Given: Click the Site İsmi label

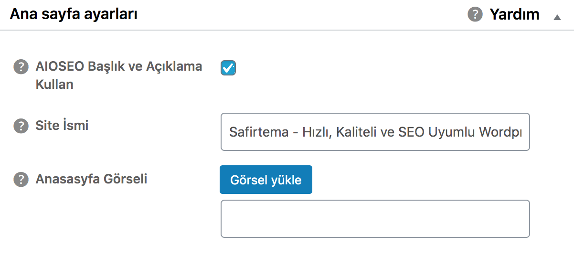Looking at the screenshot, I should click(62, 126).
